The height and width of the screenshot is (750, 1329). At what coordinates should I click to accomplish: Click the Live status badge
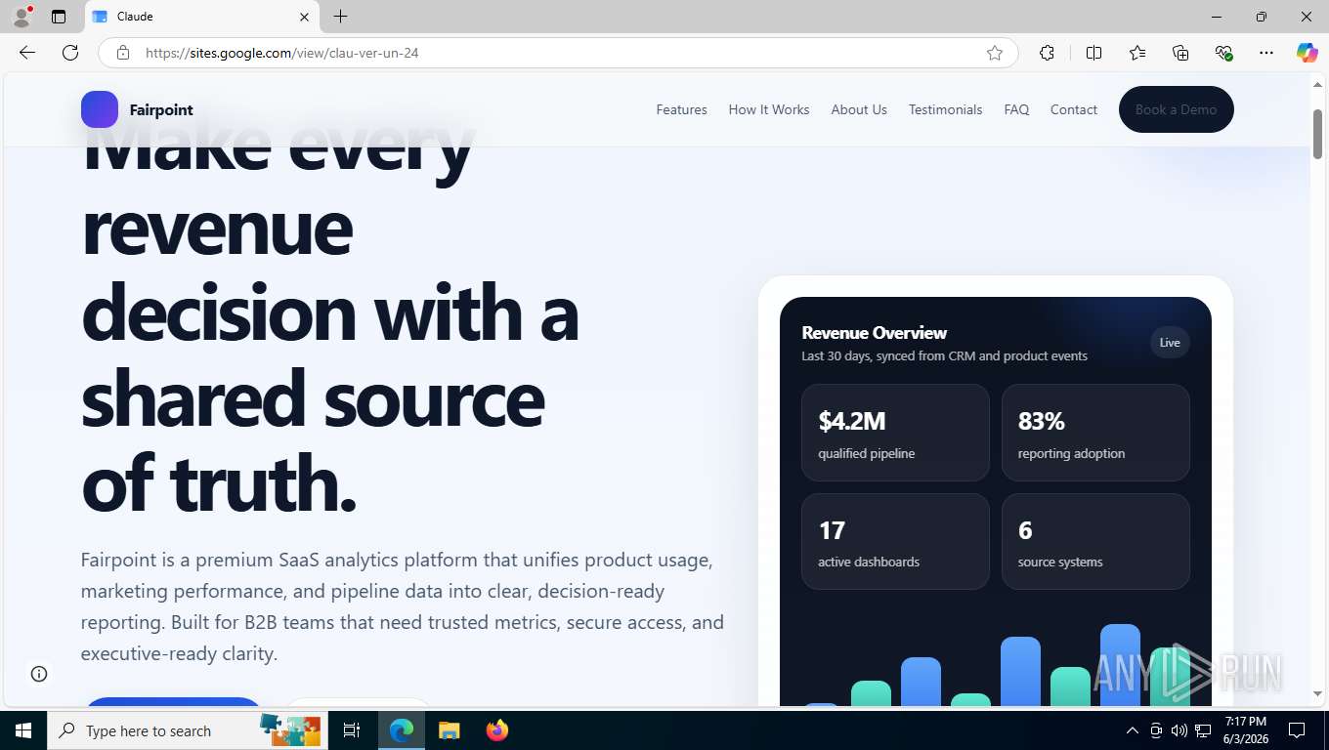coord(1170,342)
